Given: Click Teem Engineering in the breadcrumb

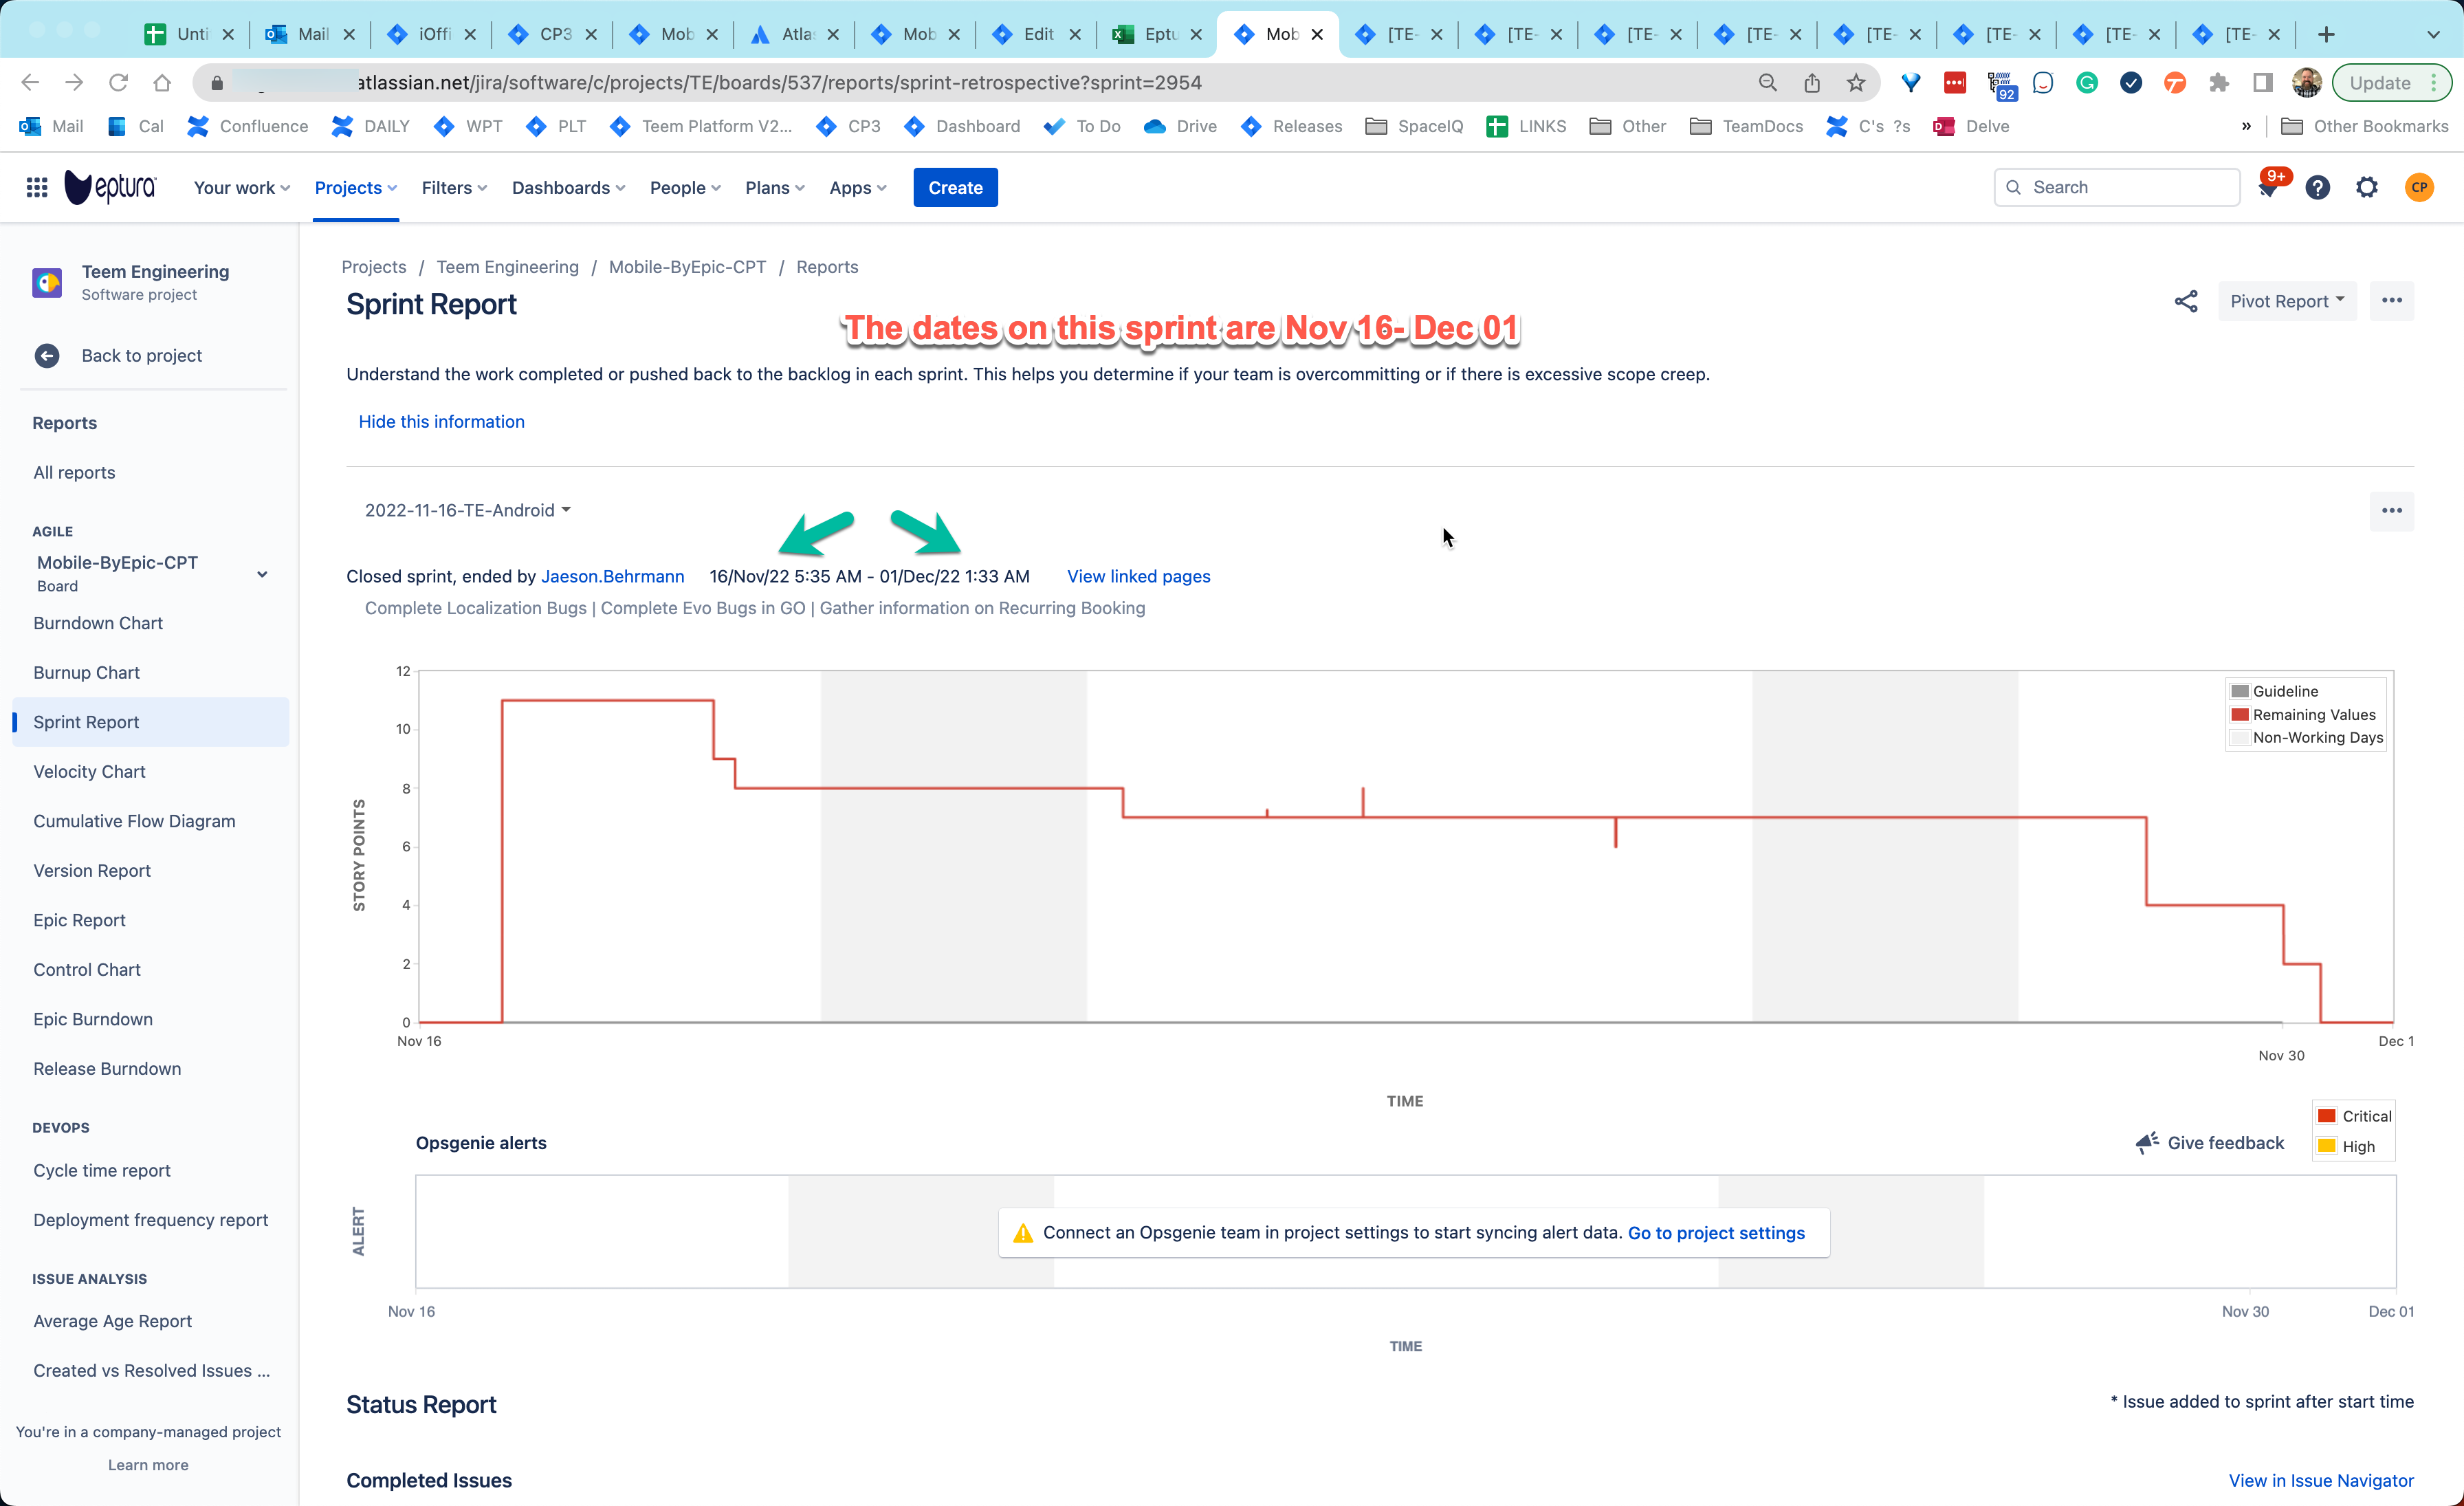Looking at the screenshot, I should coord(507,267).
